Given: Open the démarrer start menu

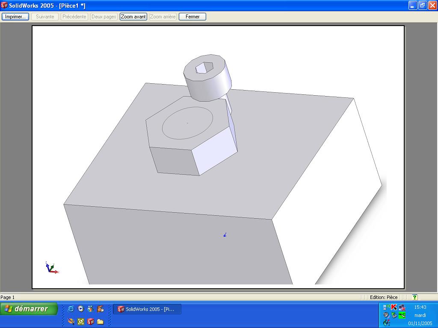Looking at the screenshot, I should pyautogui.click(x=29, y=309).
